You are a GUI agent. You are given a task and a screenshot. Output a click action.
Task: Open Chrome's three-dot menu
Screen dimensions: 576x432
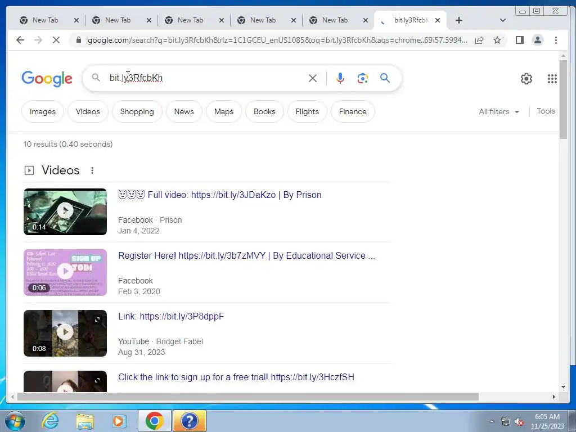coord(556,40)
